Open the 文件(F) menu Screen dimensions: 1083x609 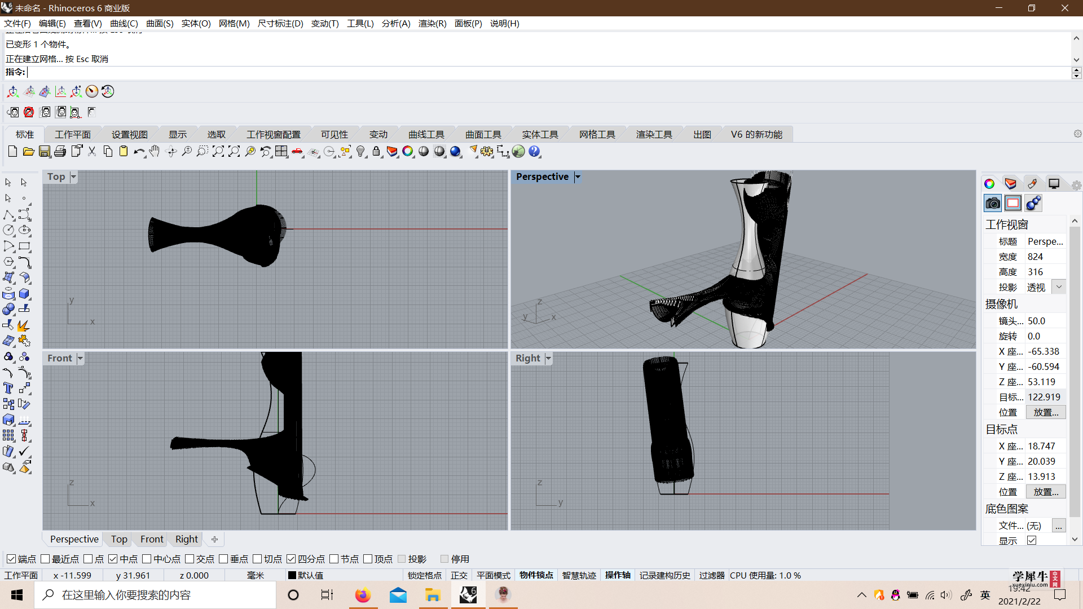tap(17, 23)
